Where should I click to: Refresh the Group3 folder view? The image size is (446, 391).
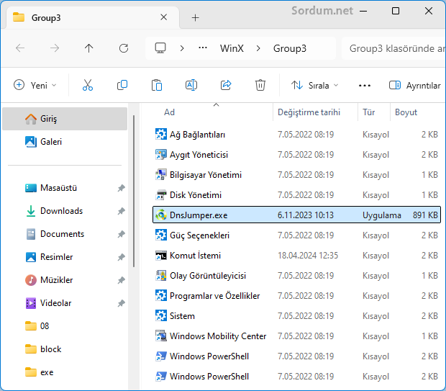pyautogui.click(x=124, y=48)
